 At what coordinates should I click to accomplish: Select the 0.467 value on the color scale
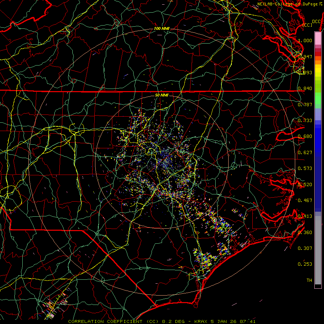coord(305,201)
